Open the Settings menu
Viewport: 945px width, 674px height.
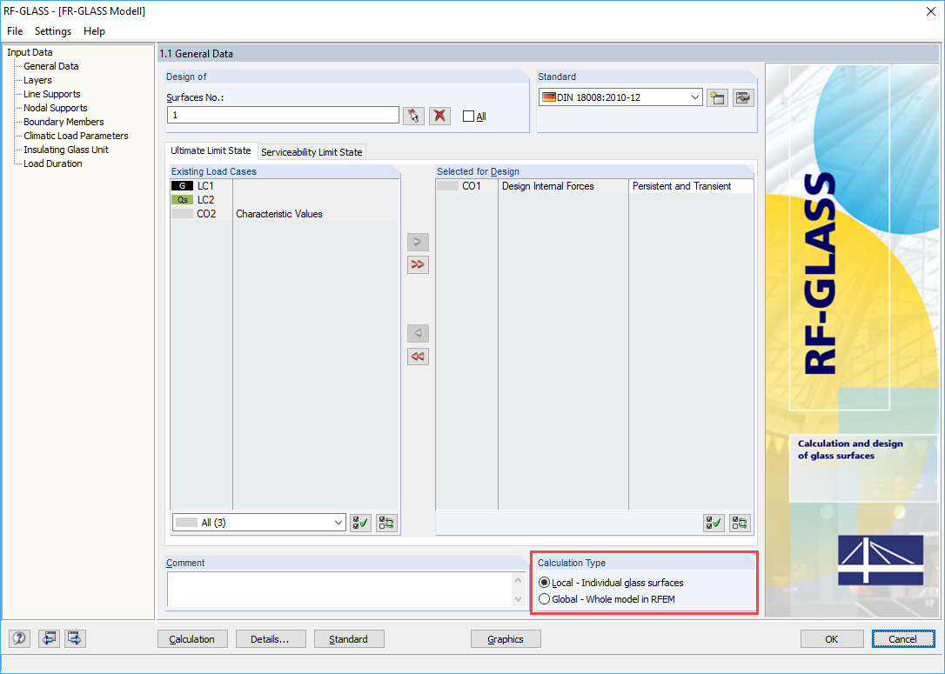[x=52, y=30]
